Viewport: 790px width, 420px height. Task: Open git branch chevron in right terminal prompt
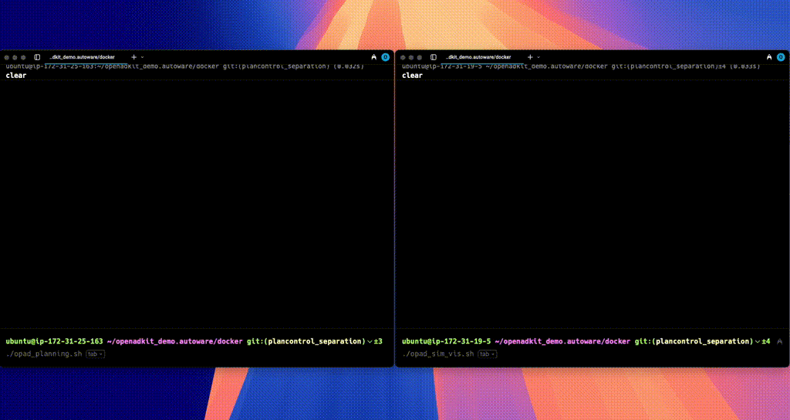point(758,342)
